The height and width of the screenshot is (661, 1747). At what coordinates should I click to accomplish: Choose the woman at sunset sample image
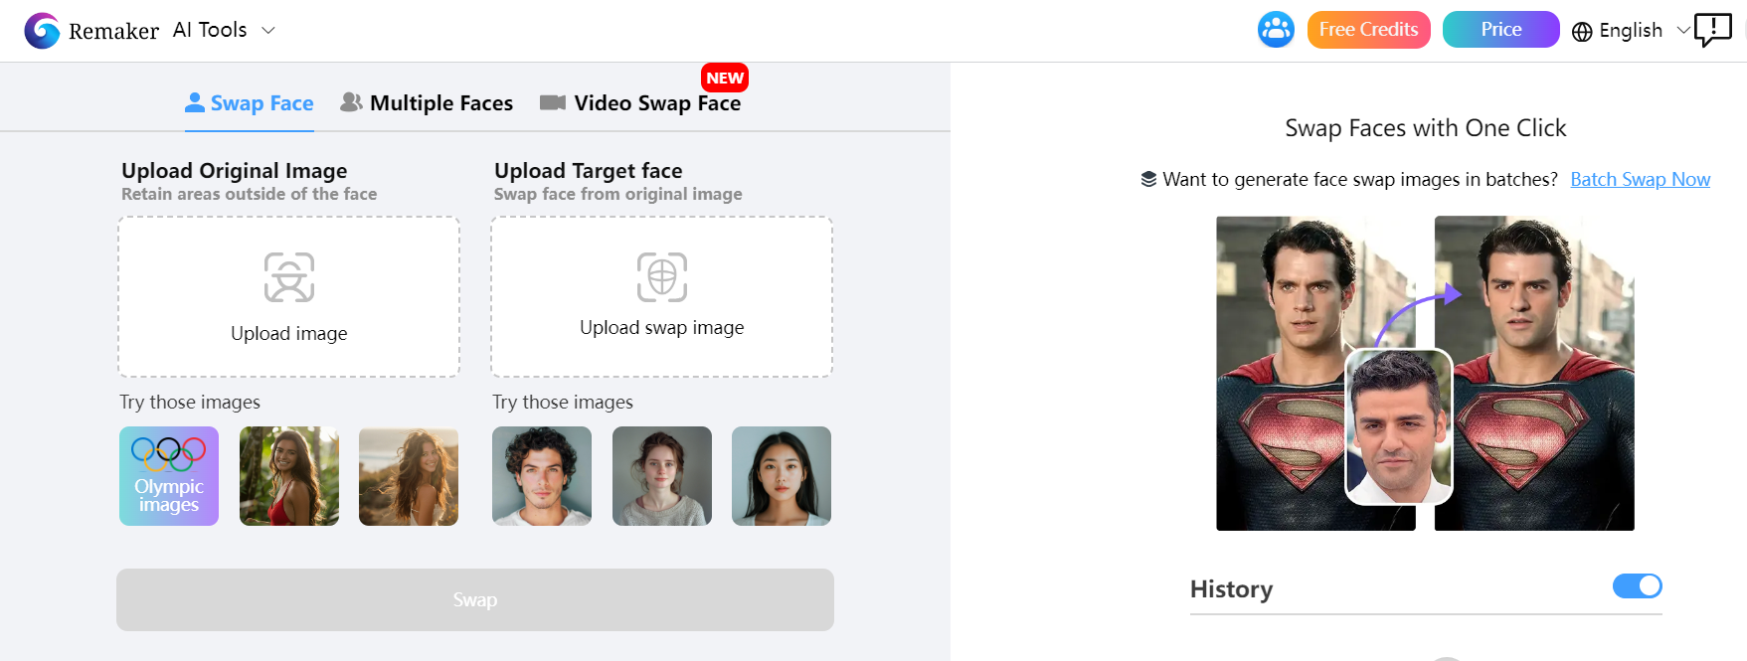click(409, 476)
